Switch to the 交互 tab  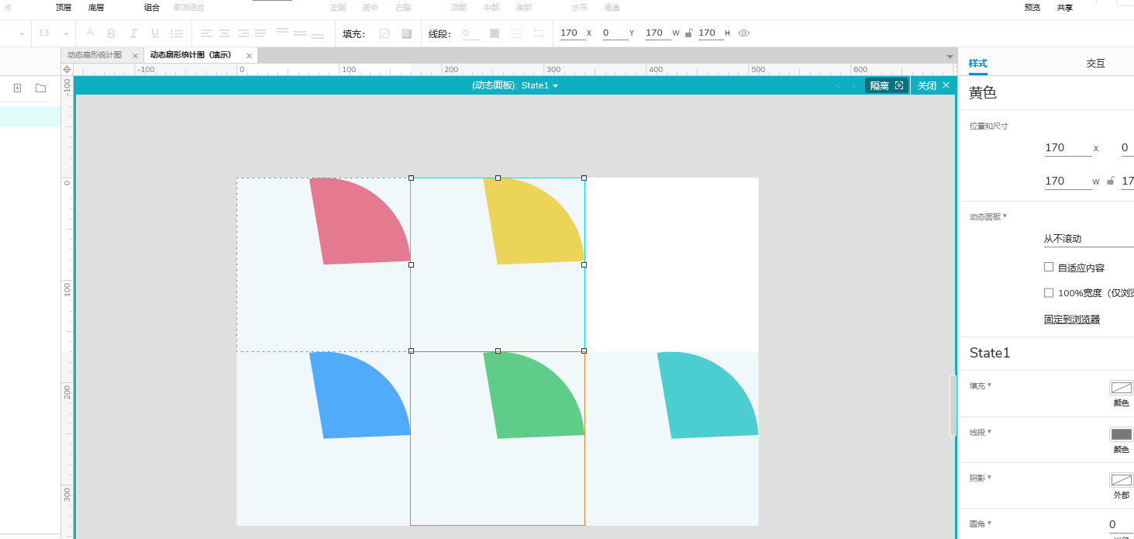[1096, 64]
